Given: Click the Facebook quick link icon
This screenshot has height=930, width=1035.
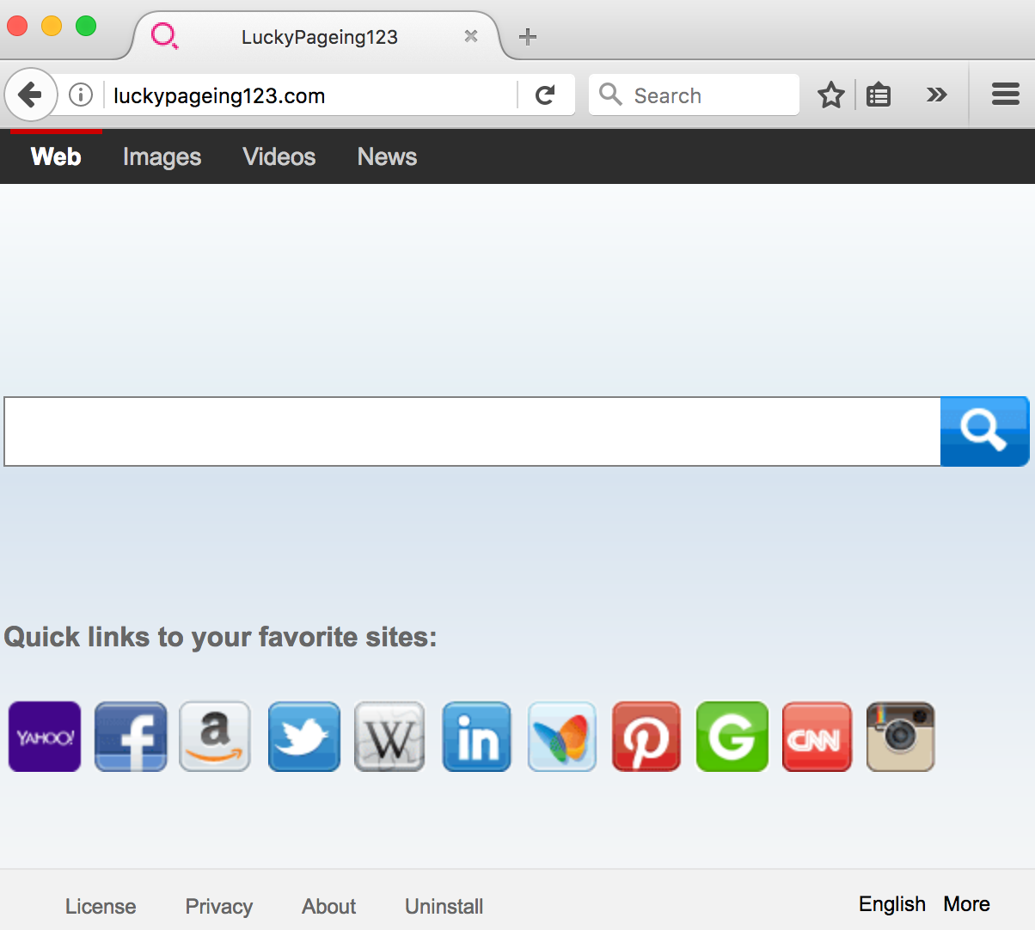Looking at the screenshot, I should 131,737.
